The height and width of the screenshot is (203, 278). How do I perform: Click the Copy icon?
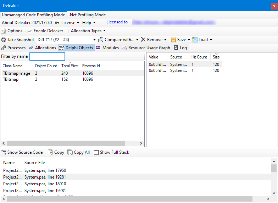coord(50,152)
